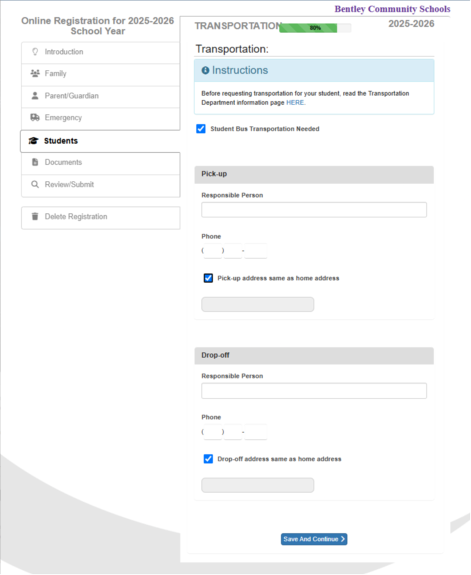Screen dimensions: 471x575
Task: Navigate to the Emergency section
Action: 101,119
